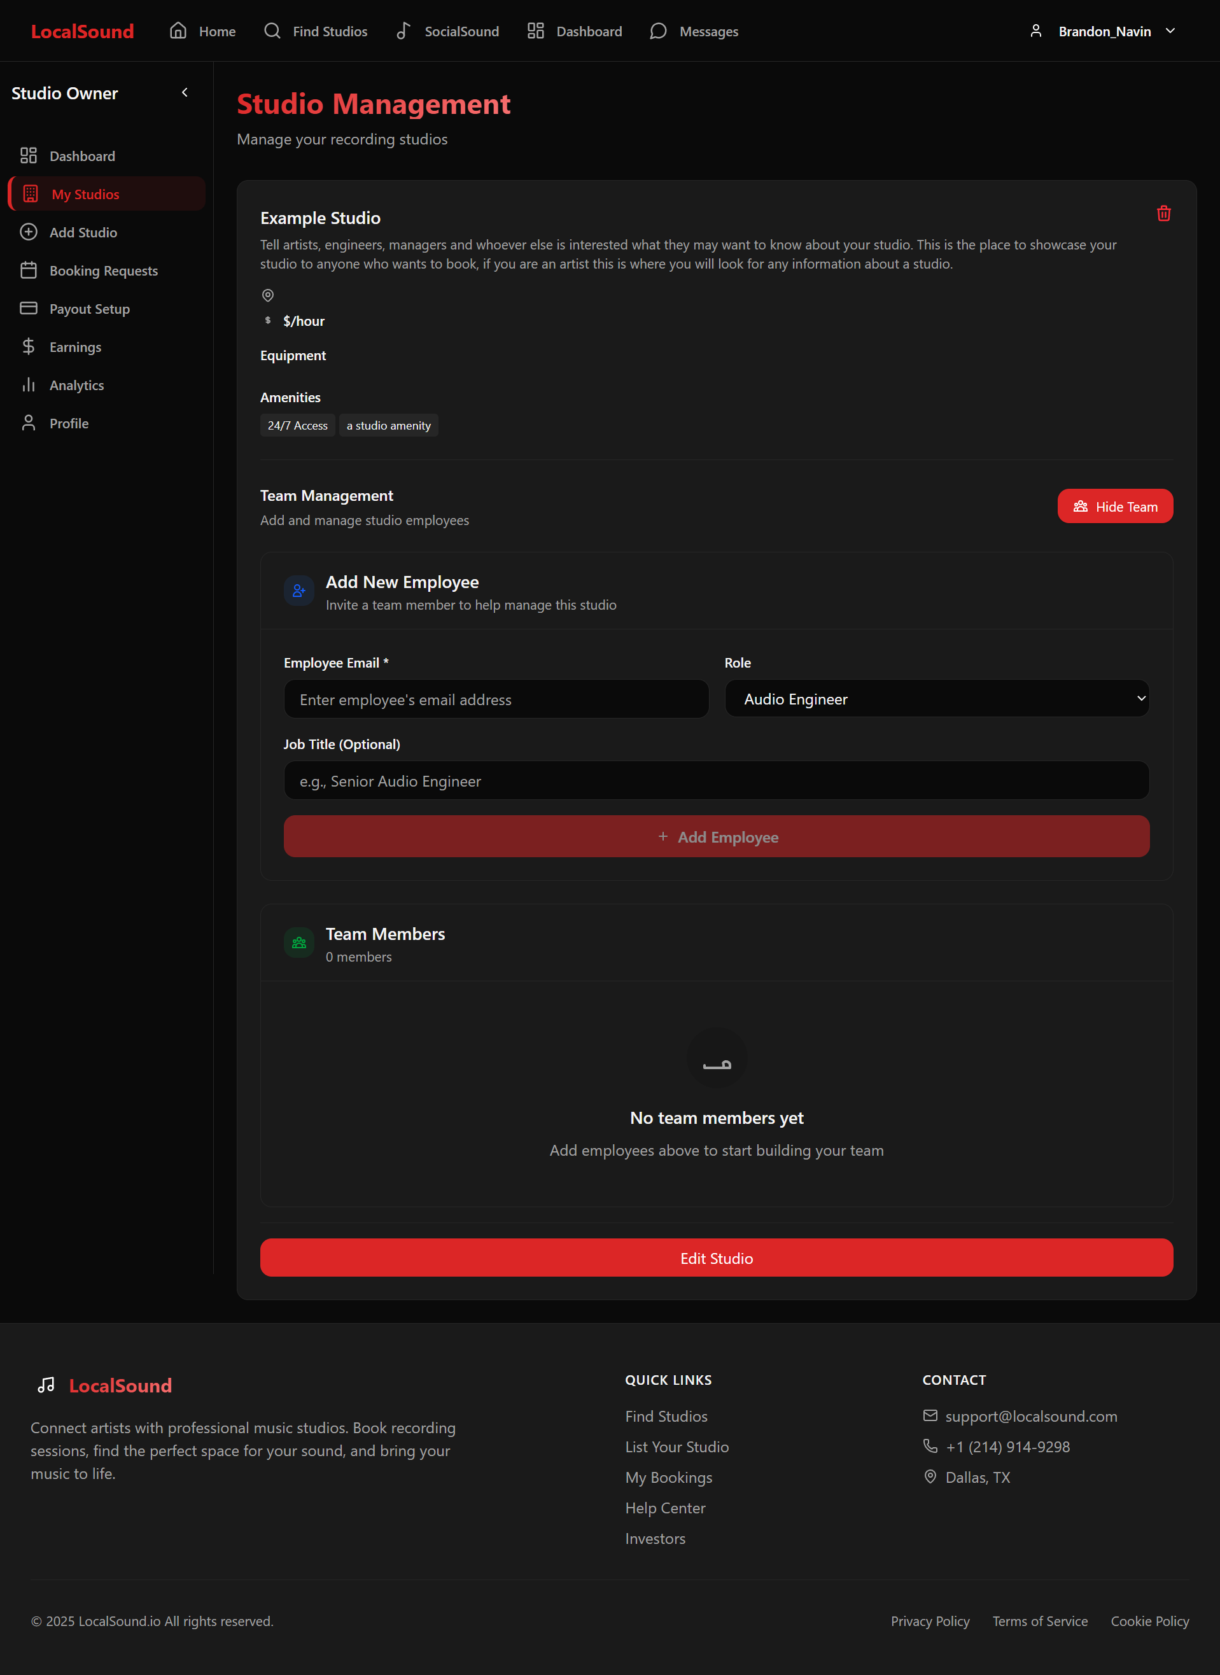1220x1675 pixels.
Task: Delete Example Studio with trash icon
Action: (1164, 213)
